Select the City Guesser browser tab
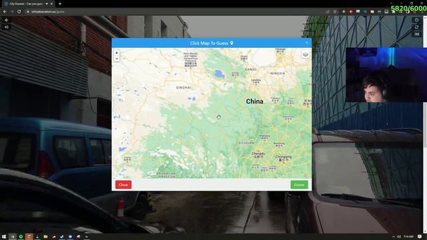This screenshot has width=427, height=240. pyautogui.click(x=27, y=4)
